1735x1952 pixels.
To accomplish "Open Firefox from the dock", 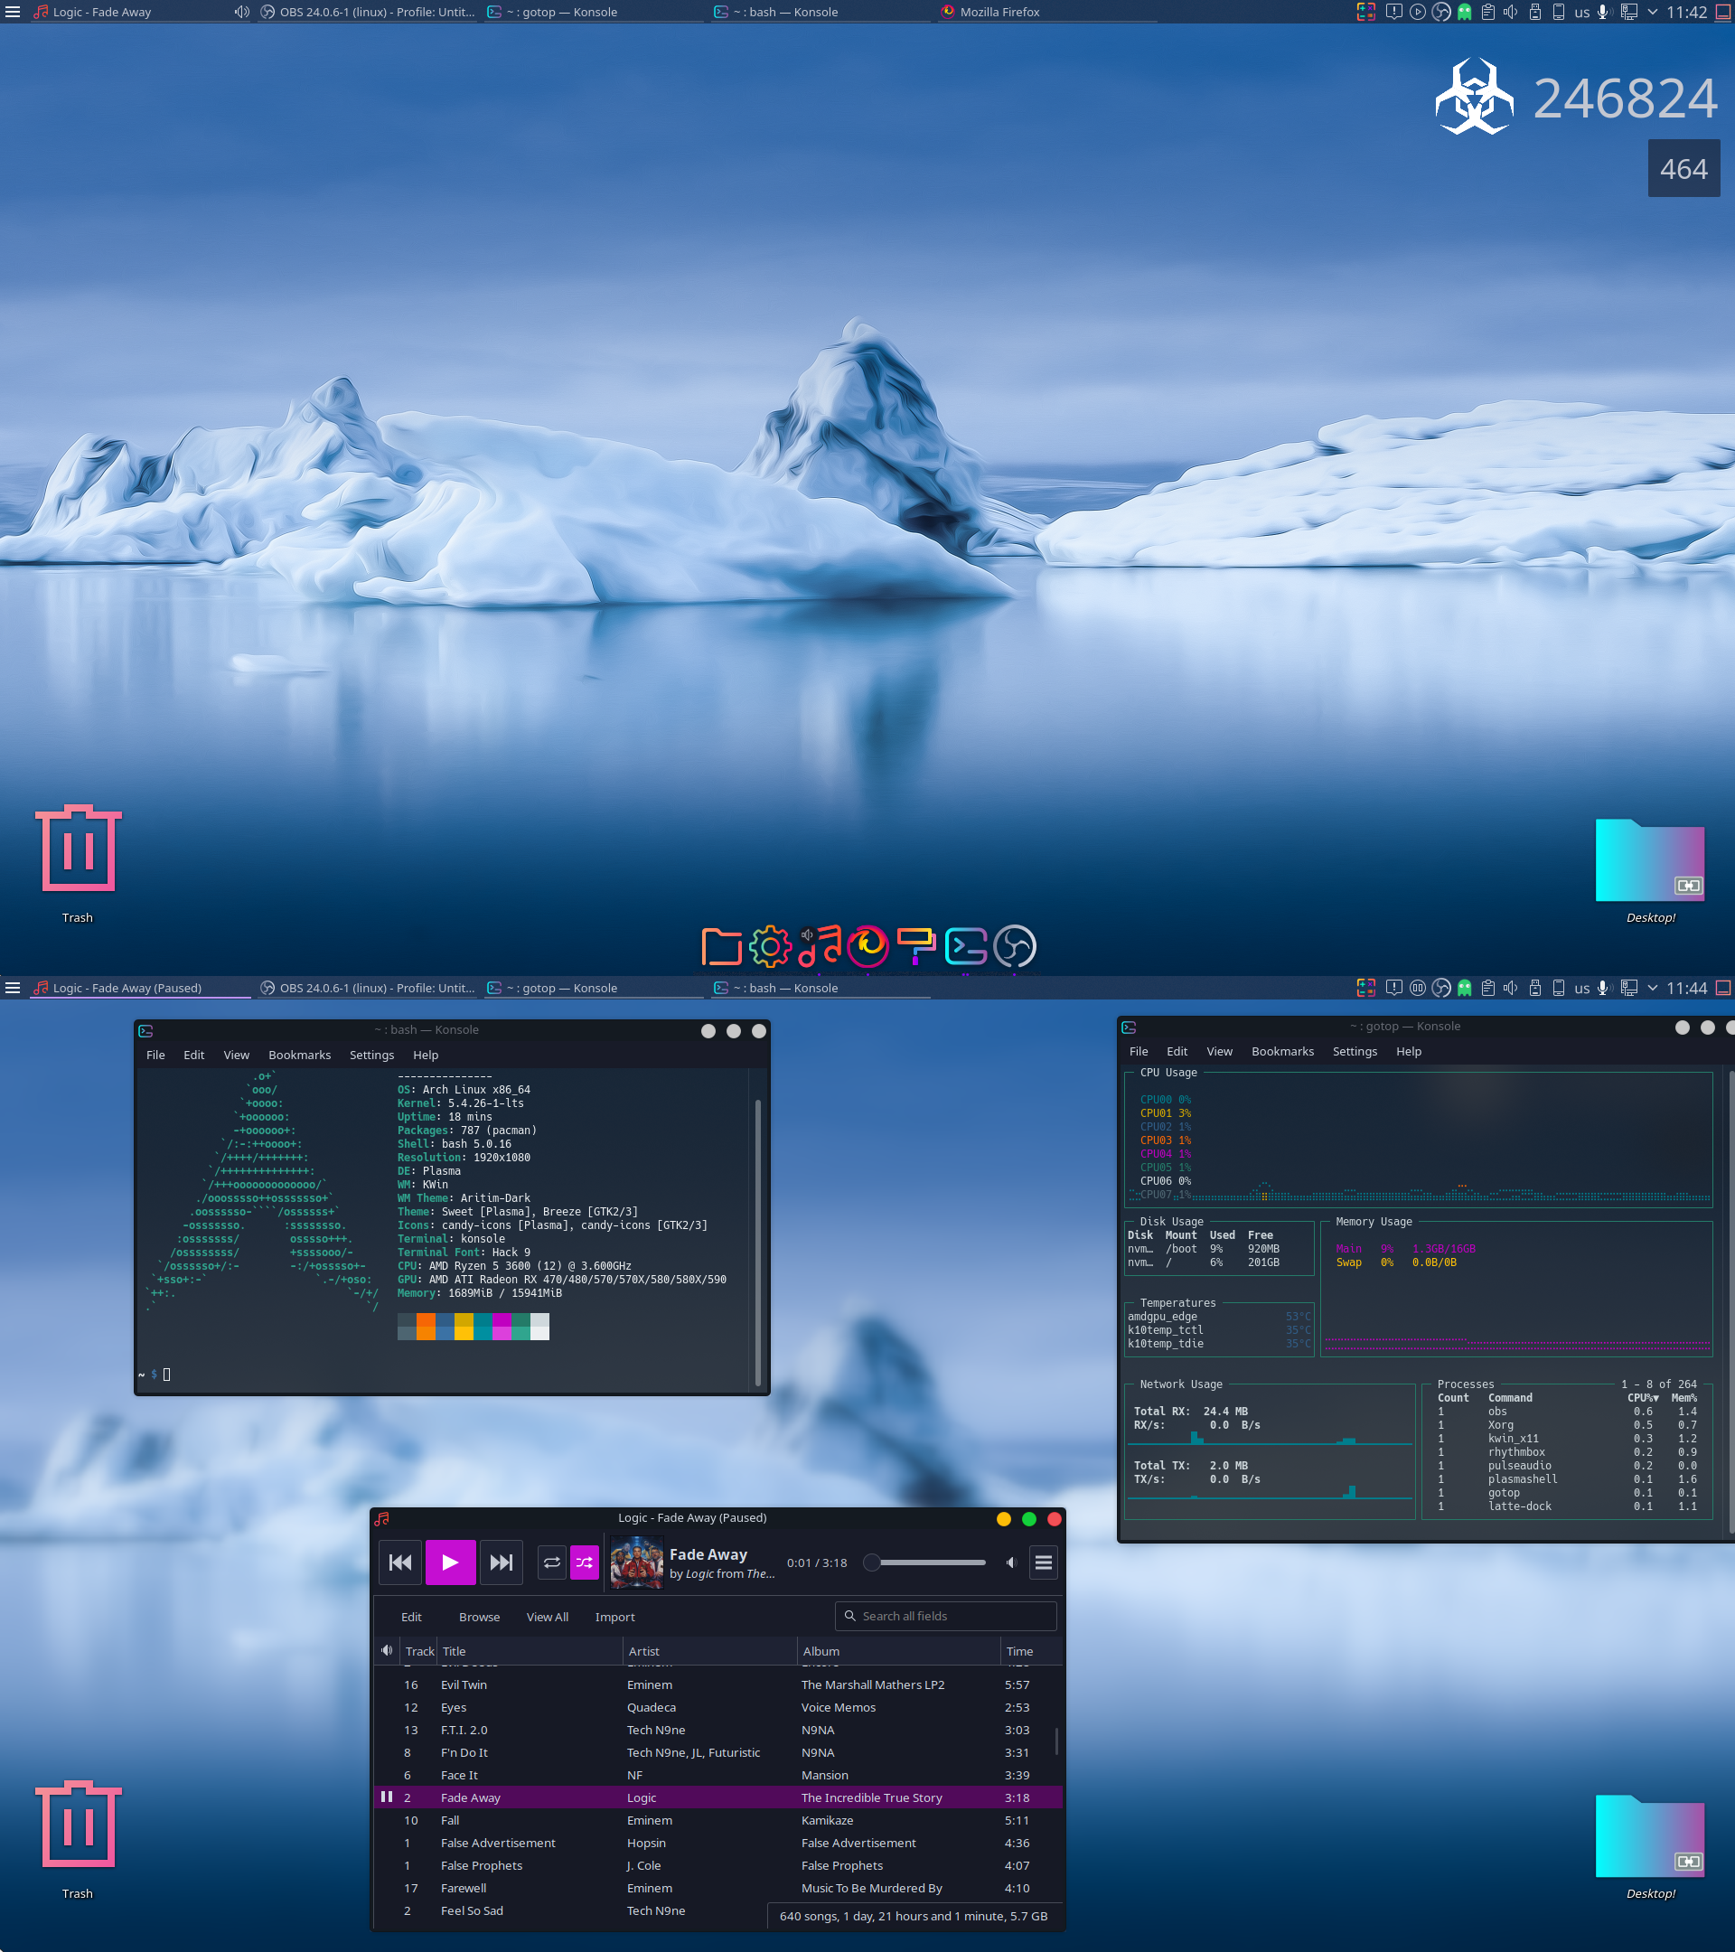I will (868, 946).
